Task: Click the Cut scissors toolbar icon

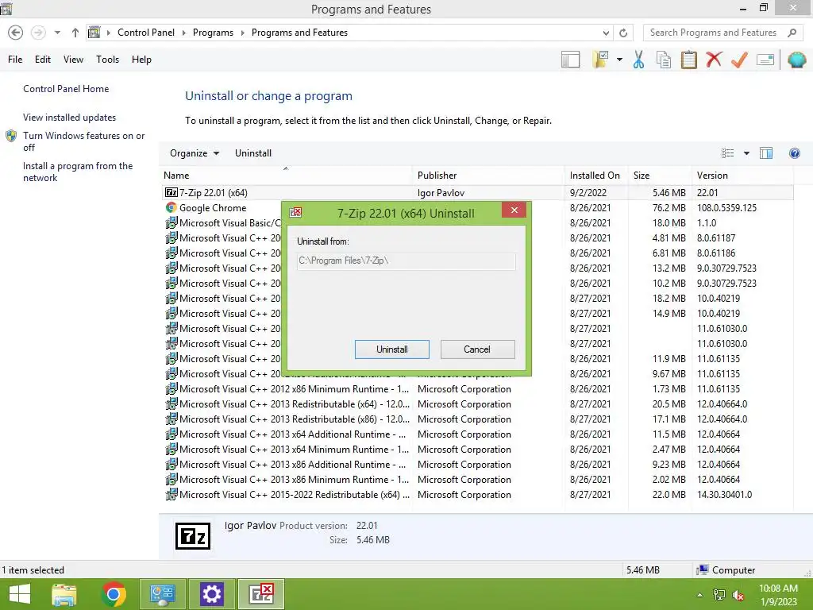Action: point(638,60)
